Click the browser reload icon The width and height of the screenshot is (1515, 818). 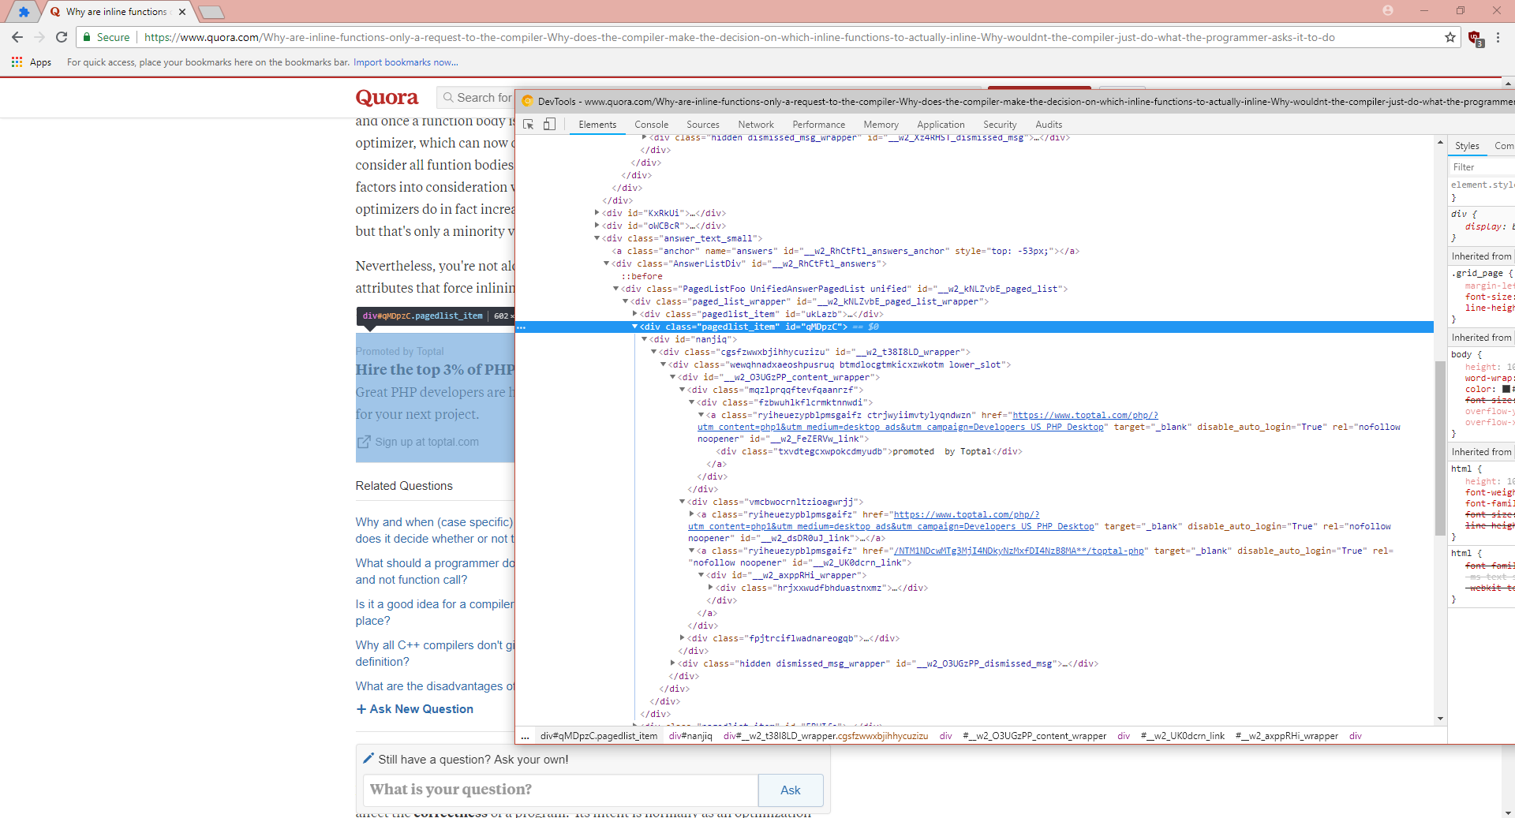[x=62, y=37]
